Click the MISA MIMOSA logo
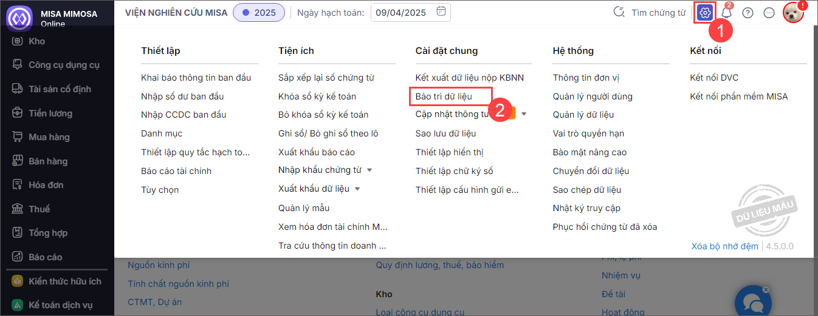This screenshot has height=316, width=818. coord(19,18)
